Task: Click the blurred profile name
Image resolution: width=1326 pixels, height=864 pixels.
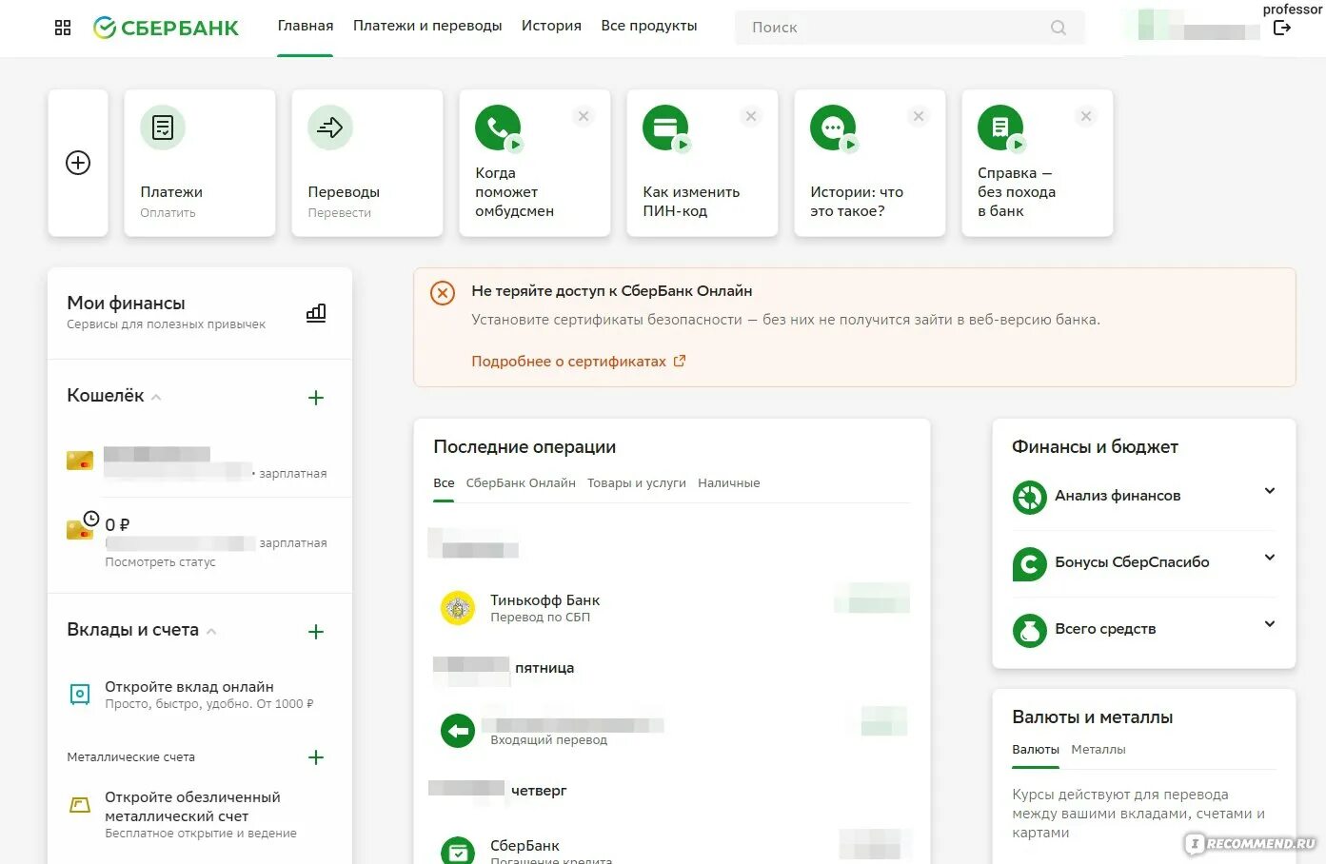Action: 1192,26
